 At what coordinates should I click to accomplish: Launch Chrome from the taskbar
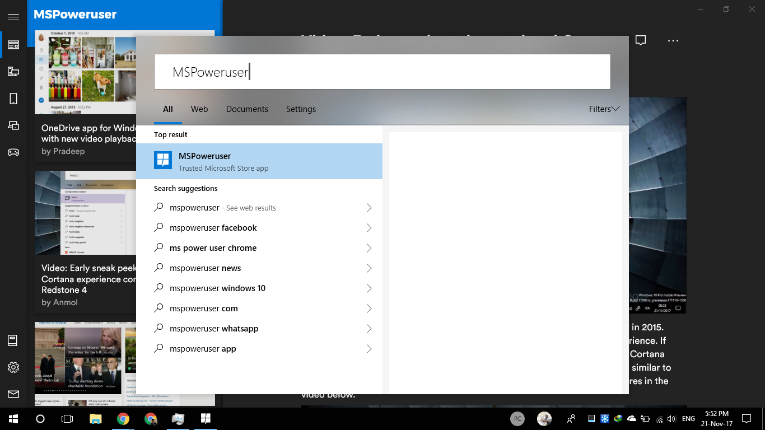coord(123,418)
